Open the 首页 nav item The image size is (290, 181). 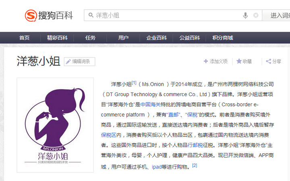point(24,38)
